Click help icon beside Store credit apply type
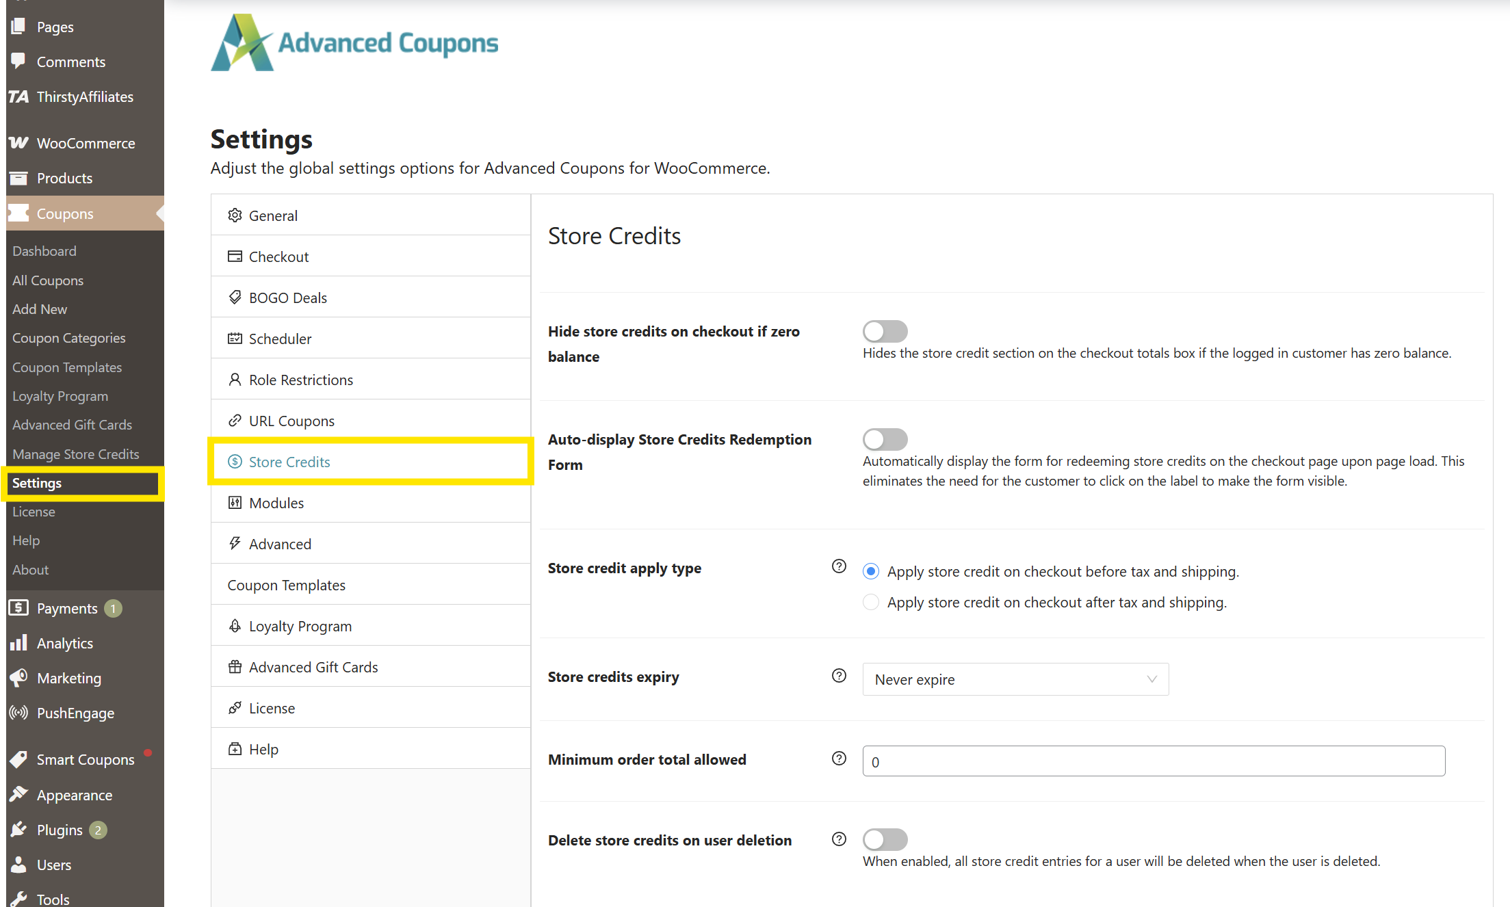Image resolution: width=1510 pixels, height=907 pixels. point(839,566)
